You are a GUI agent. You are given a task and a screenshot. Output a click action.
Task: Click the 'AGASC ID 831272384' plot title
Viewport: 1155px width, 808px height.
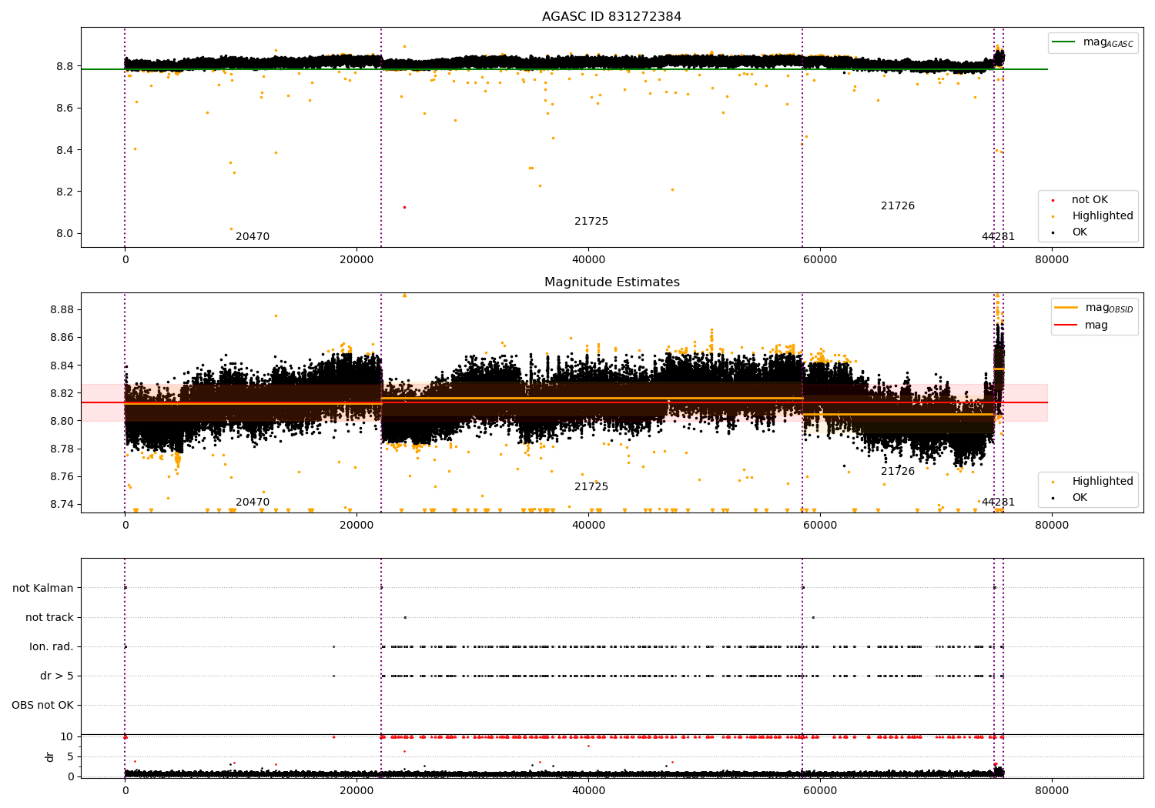[611, 17]
